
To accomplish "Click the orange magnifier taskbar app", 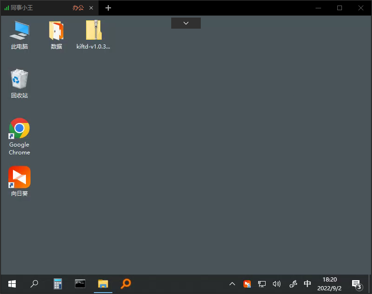I will tap(125, 284).
